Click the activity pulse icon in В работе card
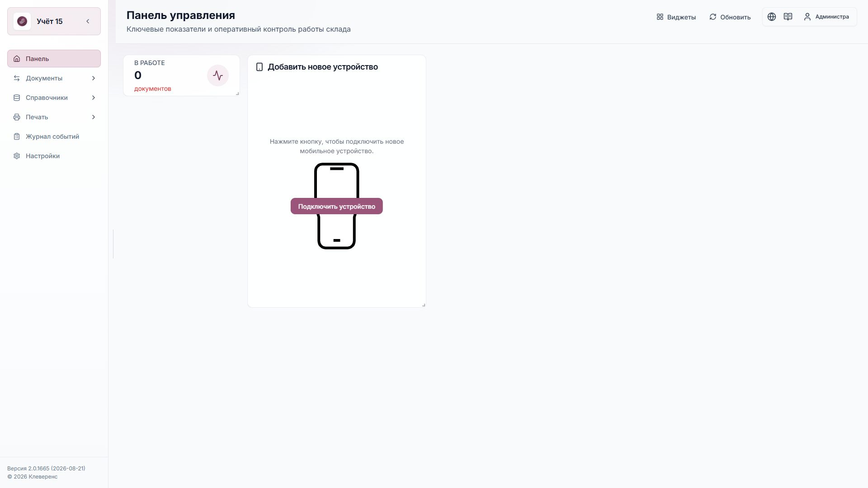Image resolution: width=868 pixels, height=488 pixels. click(x=218, y=75)
